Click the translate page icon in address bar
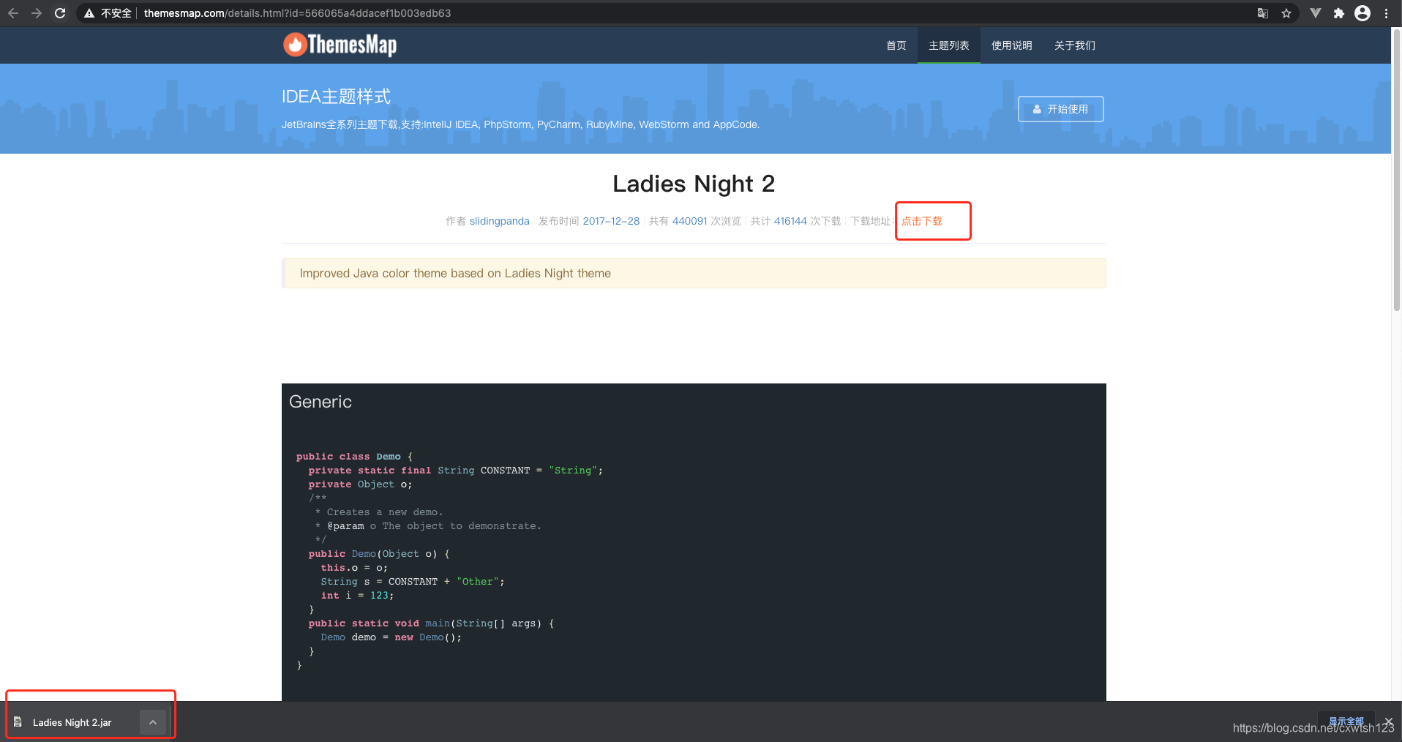Image resolution: width=1402 pixels, height=742 pixels. (x=1263, y=13)
